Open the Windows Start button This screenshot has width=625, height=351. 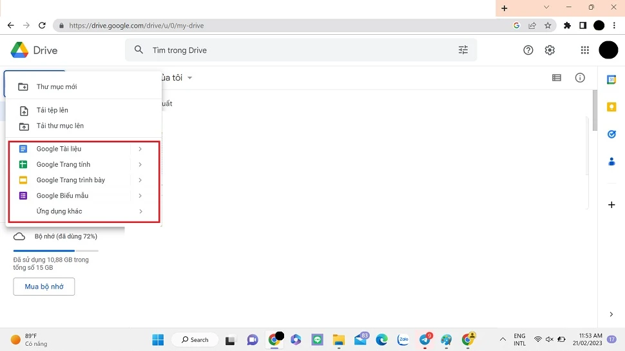(x=158, y=340)
